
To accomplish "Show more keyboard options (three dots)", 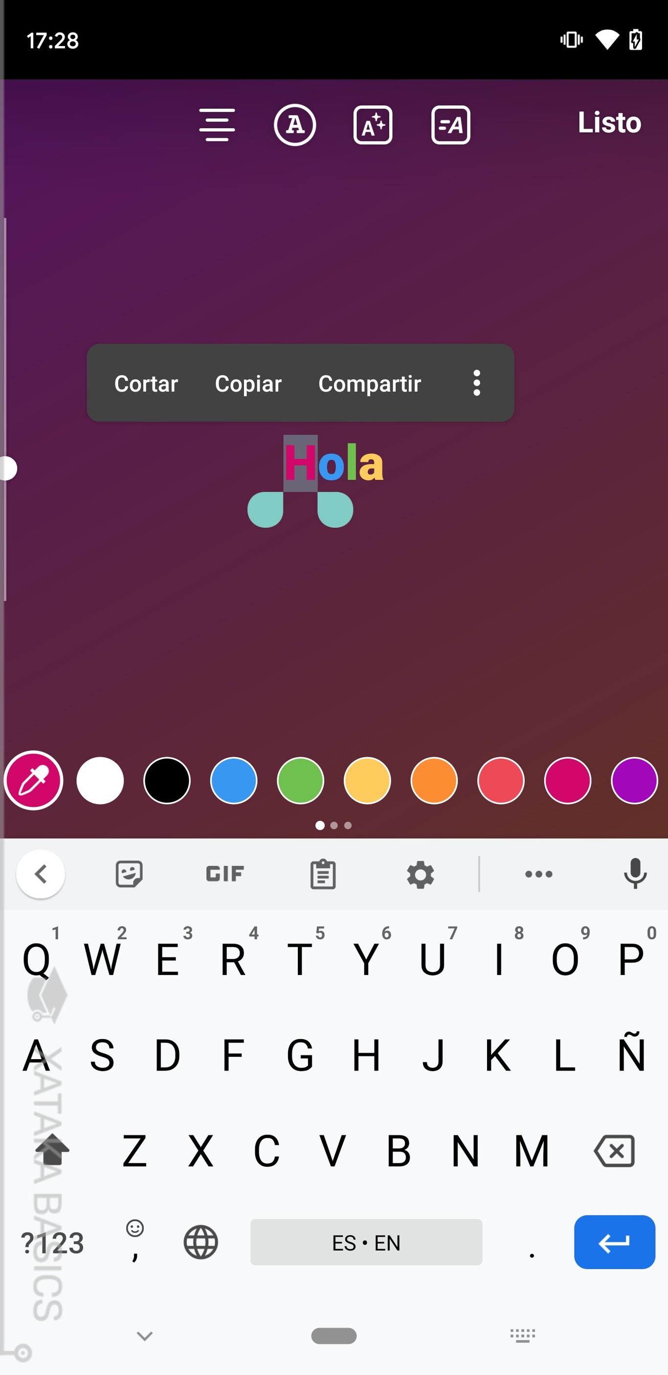I will pos(538,874).
